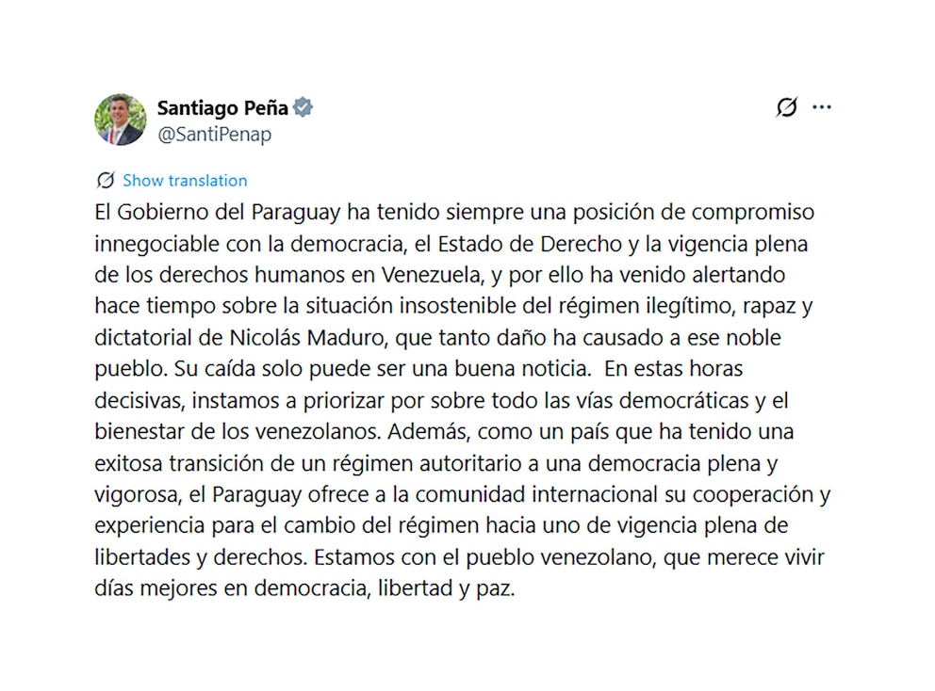
Task: Click the blue verified badge next to the name
Action: click(303, 107)
